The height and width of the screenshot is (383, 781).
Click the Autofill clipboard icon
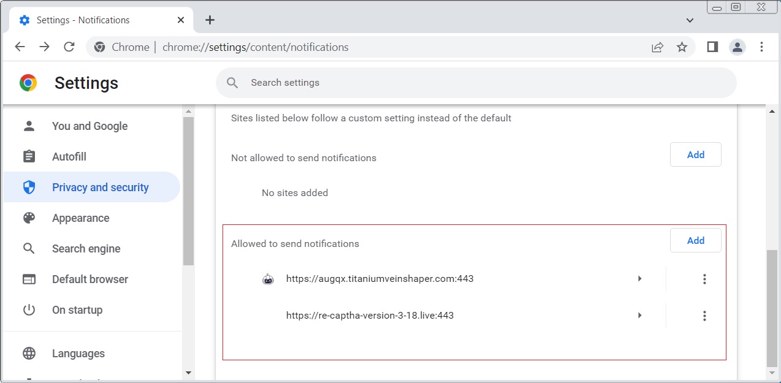point(29,156)
